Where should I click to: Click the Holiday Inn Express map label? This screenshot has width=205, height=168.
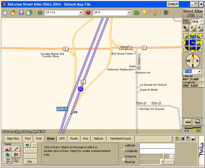152,109
